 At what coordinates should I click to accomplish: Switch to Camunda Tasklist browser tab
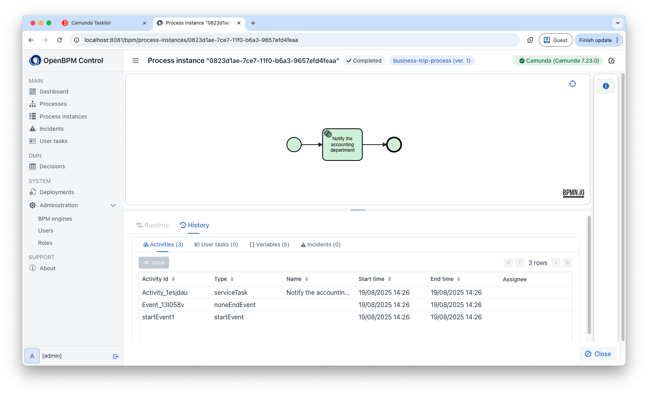[104, 23]
